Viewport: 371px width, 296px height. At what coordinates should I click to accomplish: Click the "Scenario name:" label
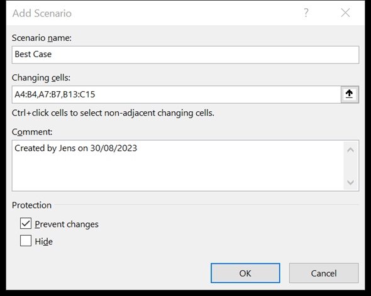[42, 38]
